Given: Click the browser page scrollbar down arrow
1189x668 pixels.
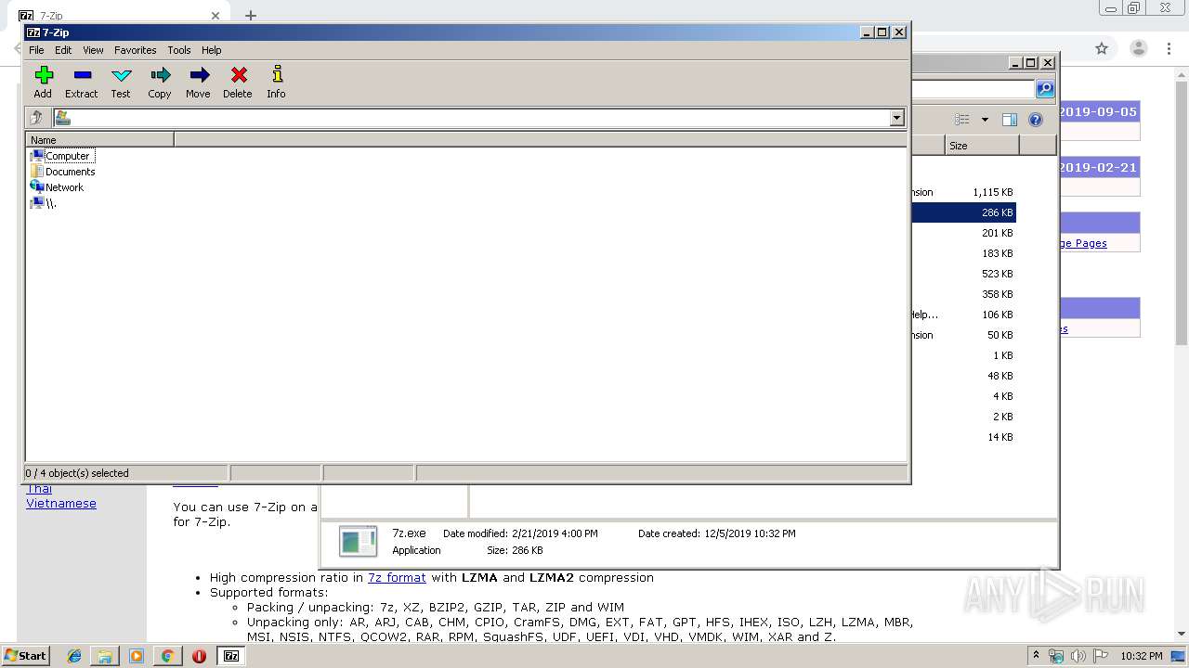Looking at the screenshot, I should coord(1182,635).
